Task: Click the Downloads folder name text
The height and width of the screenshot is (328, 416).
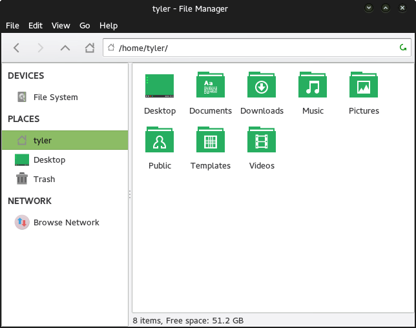Action: tap(262, 110)
